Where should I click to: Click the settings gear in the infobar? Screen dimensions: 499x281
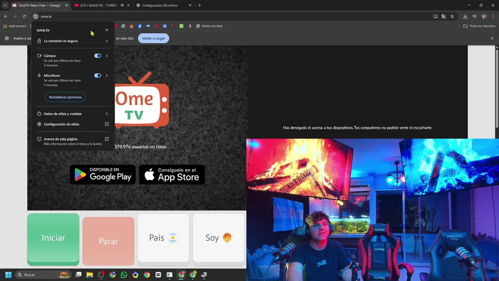coord(7,38)
